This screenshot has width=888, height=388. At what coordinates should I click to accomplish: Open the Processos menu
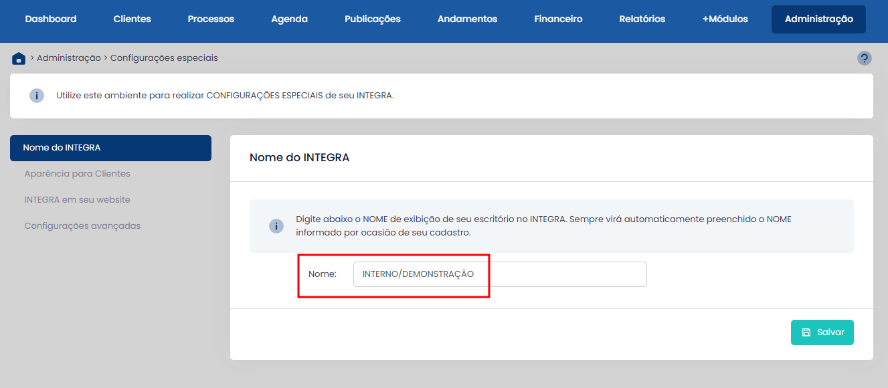click(211, 19)
